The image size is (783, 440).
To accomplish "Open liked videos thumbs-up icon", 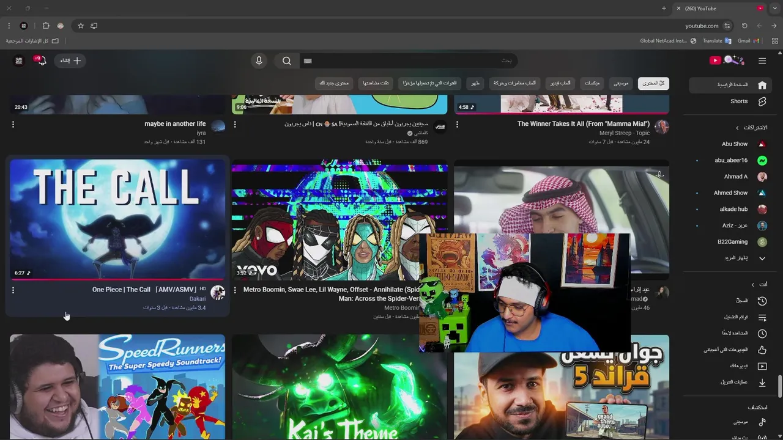I will click(x=762, y=350).
